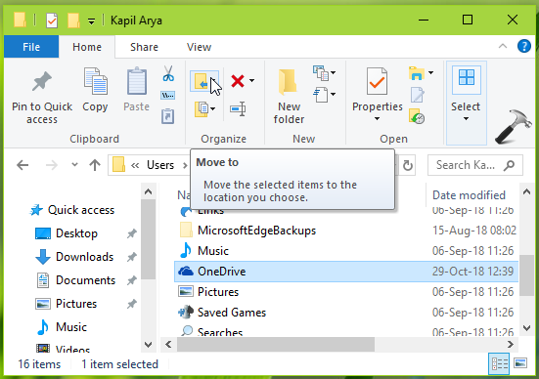Click the Easy access icon
This screenshot has width=539, height=379.
[321, 95]
